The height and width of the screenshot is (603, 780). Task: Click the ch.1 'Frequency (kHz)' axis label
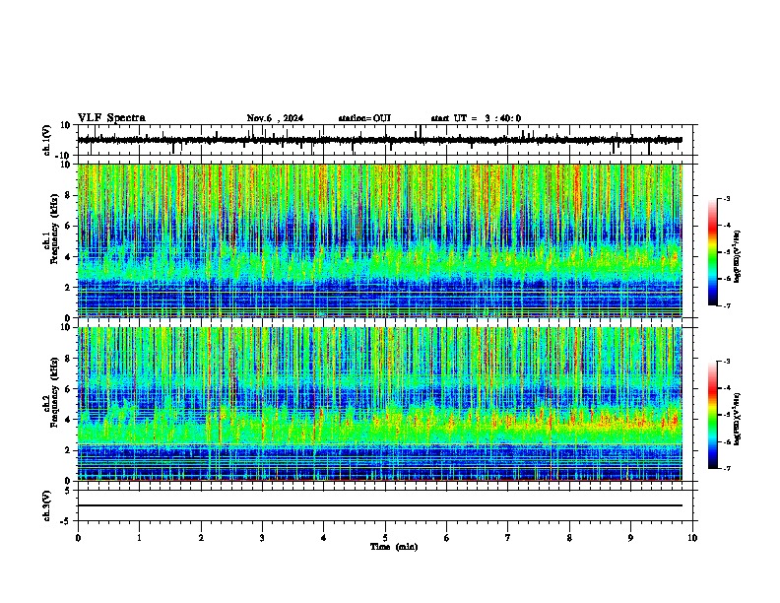54,230
